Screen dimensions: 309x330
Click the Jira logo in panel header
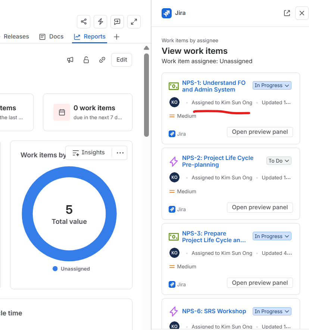167,13
